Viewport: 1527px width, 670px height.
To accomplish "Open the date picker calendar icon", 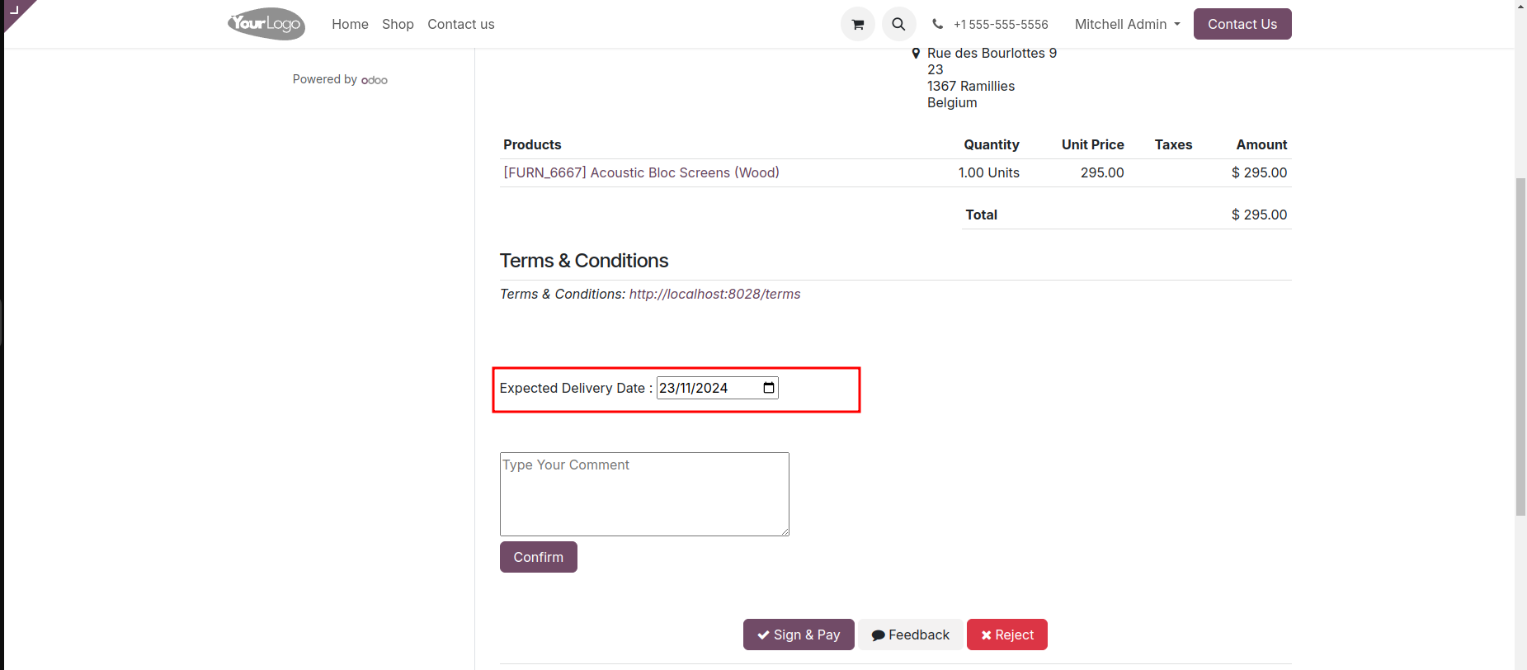I will 769,388.
